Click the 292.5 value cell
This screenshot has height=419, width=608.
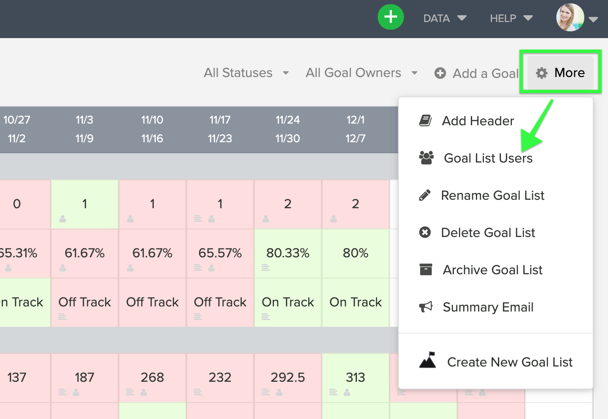[288, 378]
